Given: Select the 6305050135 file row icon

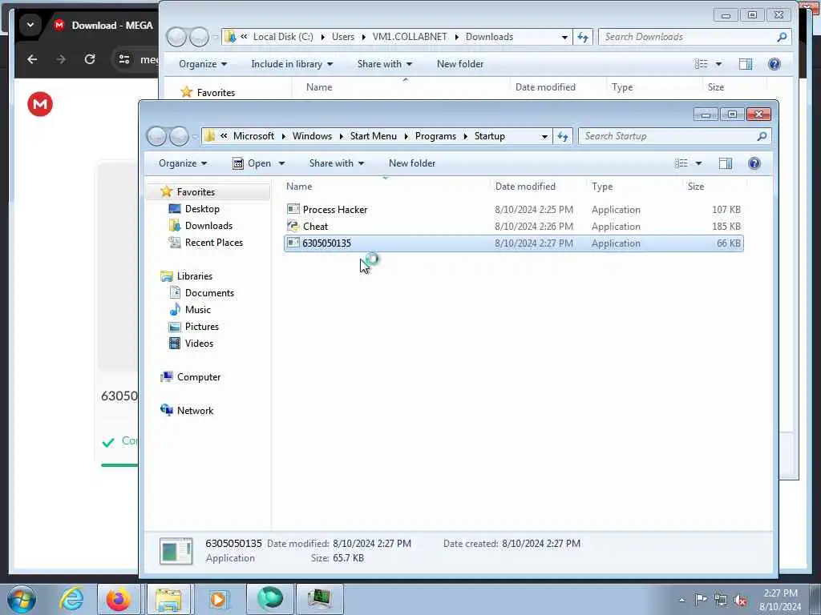Looking at the screenshot, I should point(293,243).
